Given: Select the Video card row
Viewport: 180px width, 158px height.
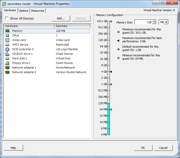Looking at the screenshot, I should click(x=47, y=40).
